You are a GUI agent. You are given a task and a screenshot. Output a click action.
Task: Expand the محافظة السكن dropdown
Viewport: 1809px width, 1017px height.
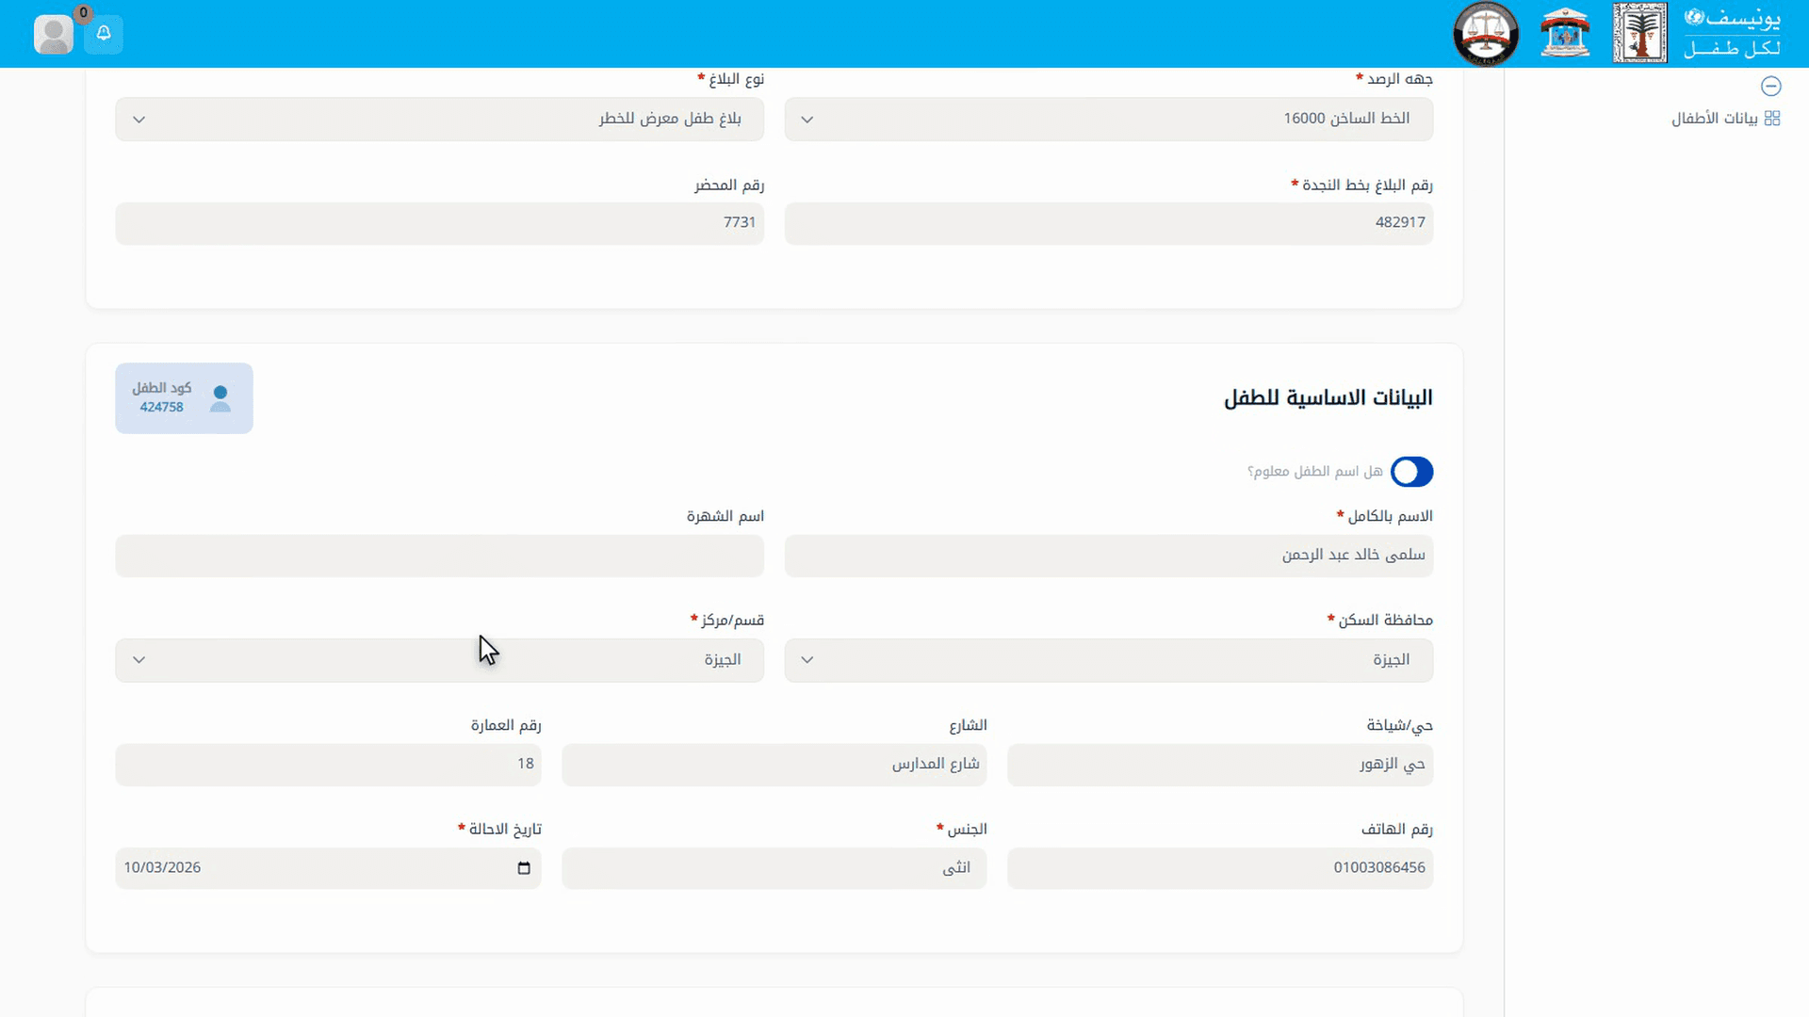point(1109,660)
